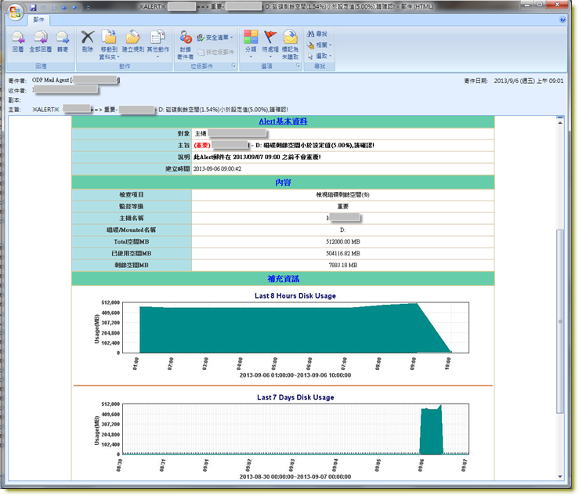The image size is (579, 496).
Task: Open Junk E-mail group dialog launcher
Action: pyautogui.click(x=233, y=66)
